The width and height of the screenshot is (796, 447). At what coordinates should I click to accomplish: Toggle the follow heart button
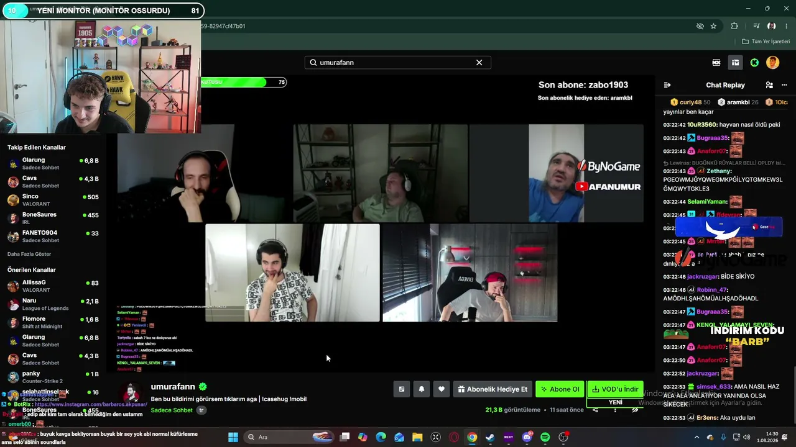[x=441, y=389]
